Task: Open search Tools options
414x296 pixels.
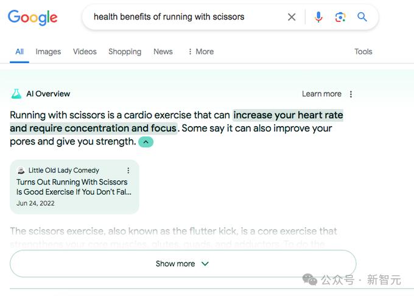Action: 363,52
